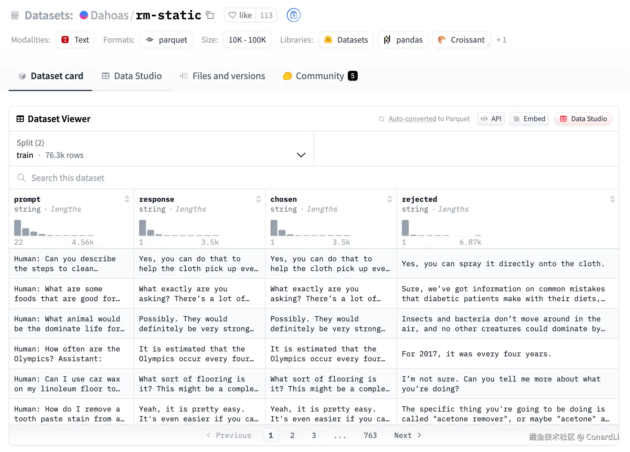Click the Dahoas profile avatar
The height and width of the screenshot is (452, 630).
point(84,15)
